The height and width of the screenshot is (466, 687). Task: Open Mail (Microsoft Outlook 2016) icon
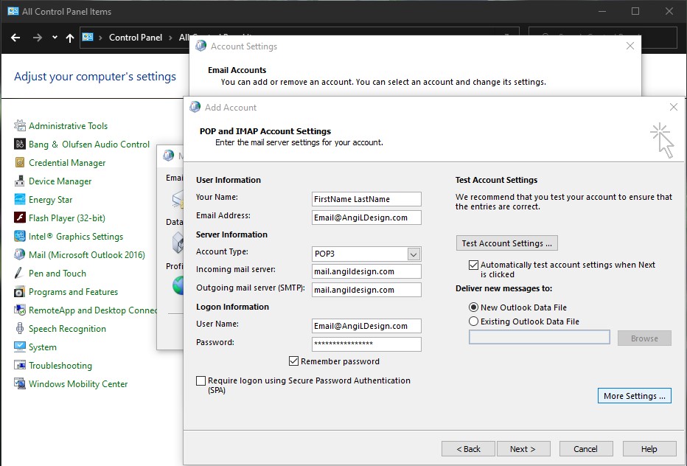[x=20, y=254]
